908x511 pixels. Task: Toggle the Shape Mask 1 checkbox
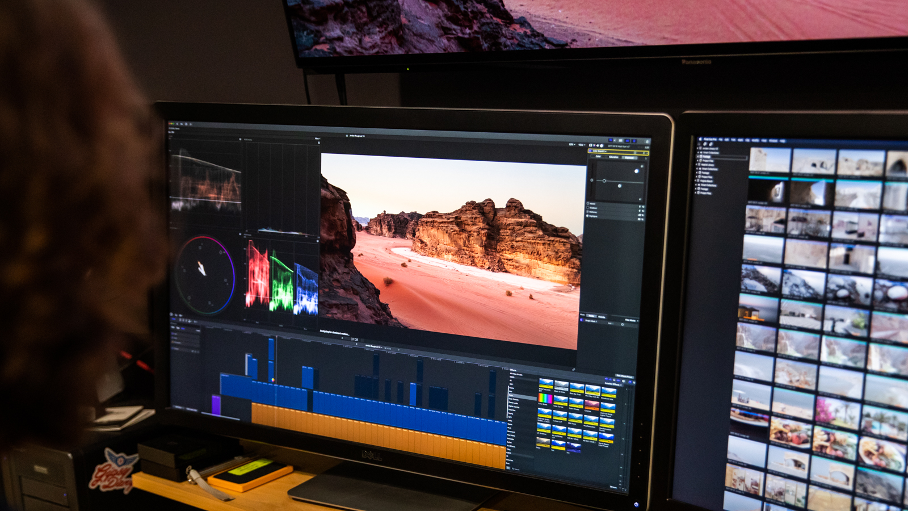(x=582, y=321)
